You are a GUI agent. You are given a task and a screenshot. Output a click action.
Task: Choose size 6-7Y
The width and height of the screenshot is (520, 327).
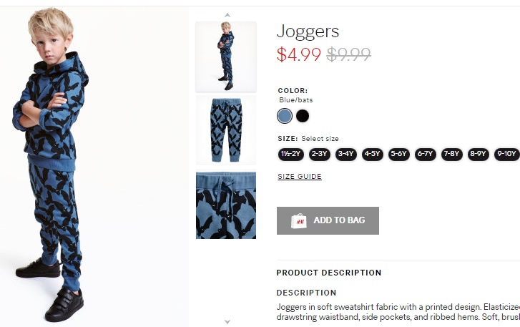[426, 155]
